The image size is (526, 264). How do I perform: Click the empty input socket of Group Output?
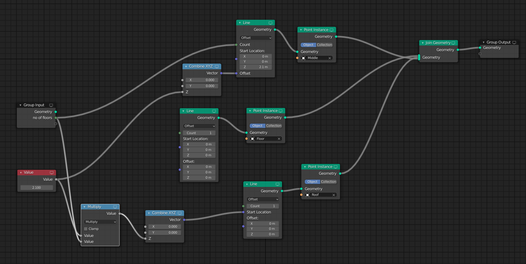pos(480,54)
